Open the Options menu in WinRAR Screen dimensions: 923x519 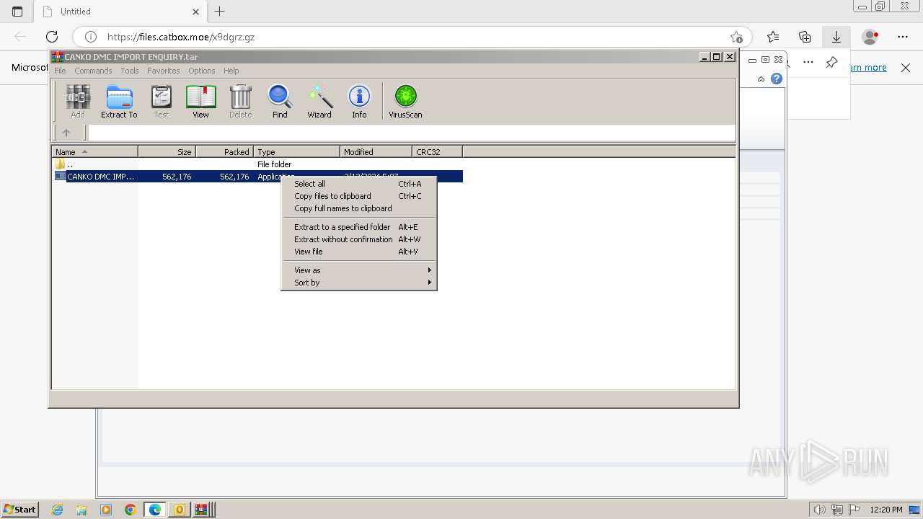coord(202,71)
